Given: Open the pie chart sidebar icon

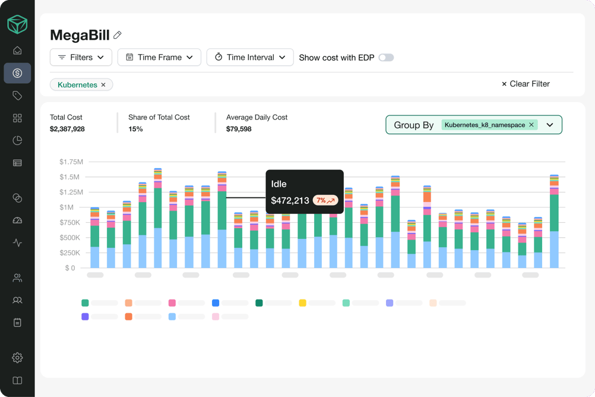Looking at the screenshot, I should click(17, 141).
